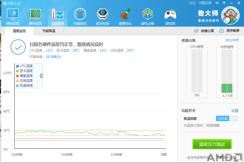Open the 清理优化 cleanup optimization section
The image size is (244, 163).
pyautogui.click(x=125, y=17)
